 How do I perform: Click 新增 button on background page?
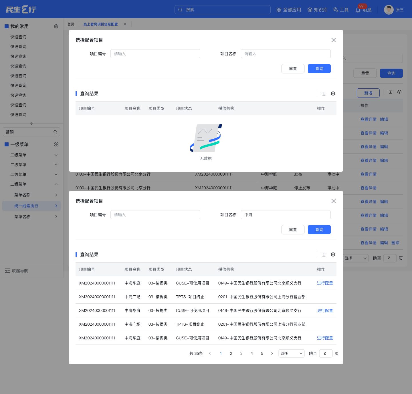point(368,93)
